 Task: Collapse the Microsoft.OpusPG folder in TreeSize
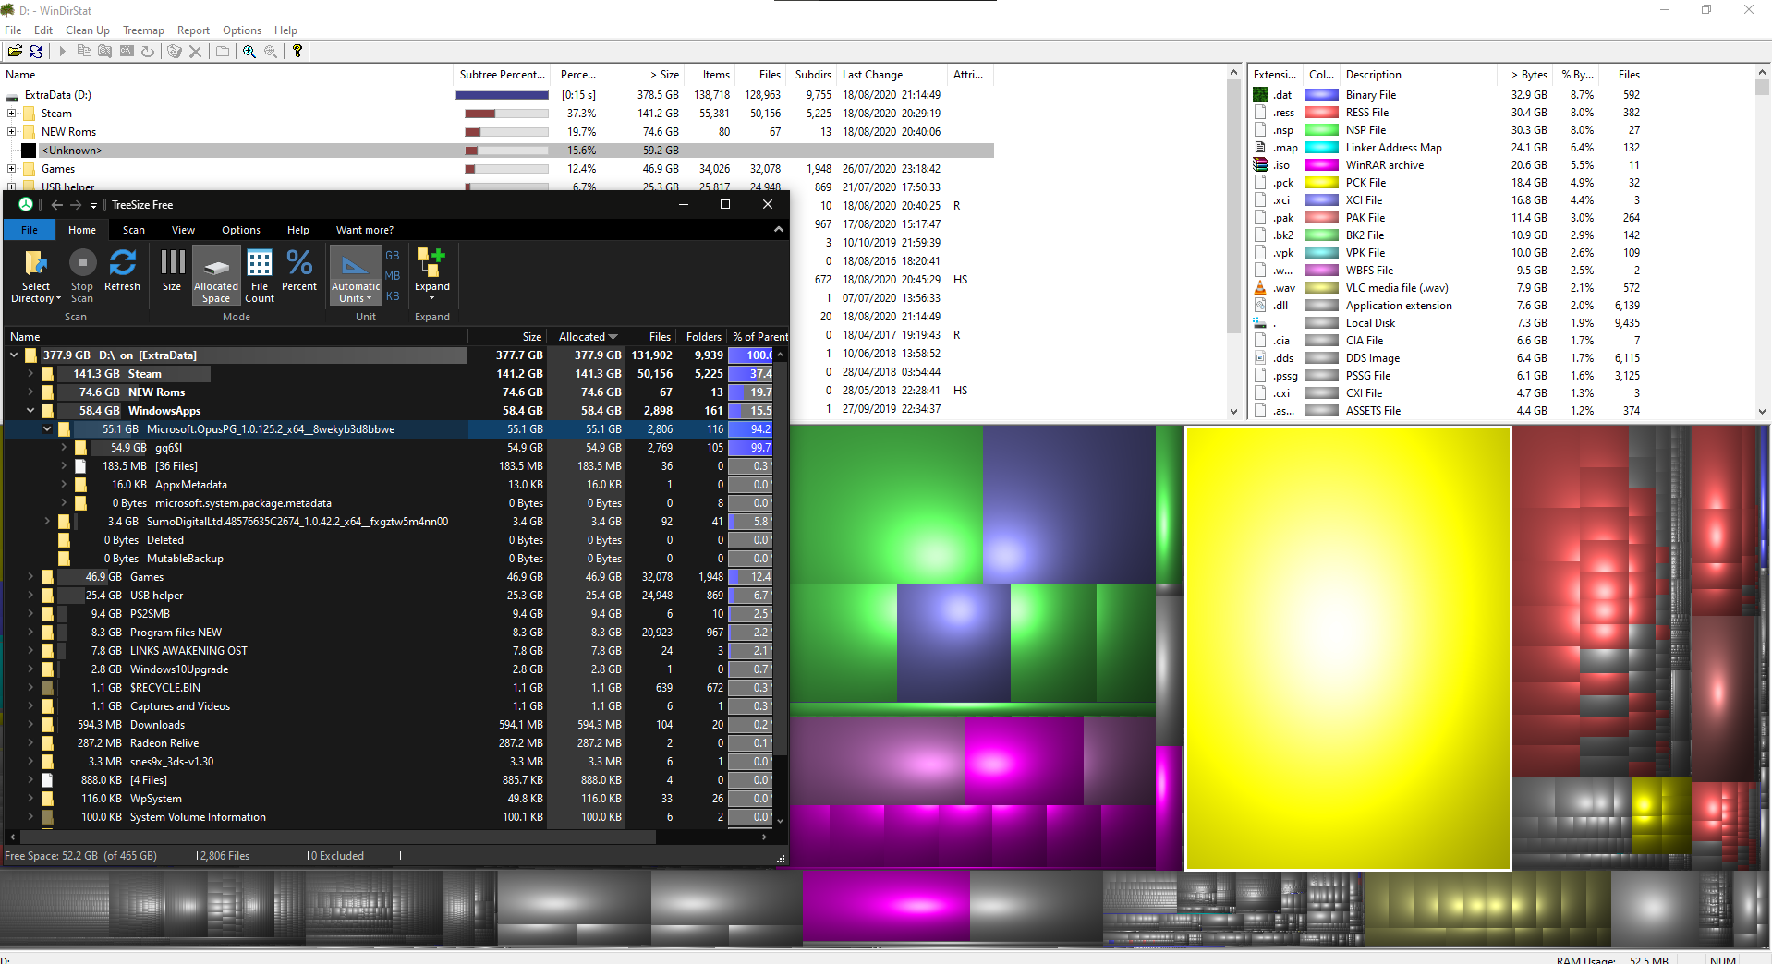[47, 429]
